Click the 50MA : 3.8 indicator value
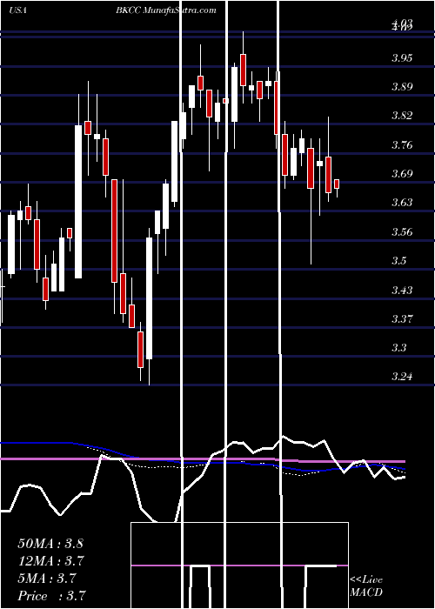This screenshot has height=609, width=435. coord(50,544)
